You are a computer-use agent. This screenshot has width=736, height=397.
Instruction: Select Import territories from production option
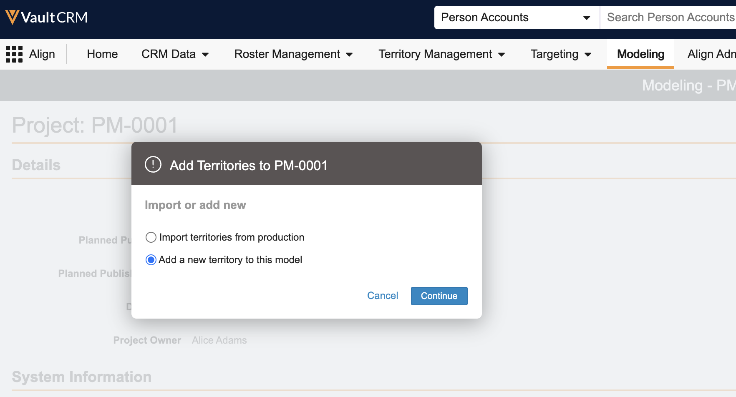click(151, 237)
